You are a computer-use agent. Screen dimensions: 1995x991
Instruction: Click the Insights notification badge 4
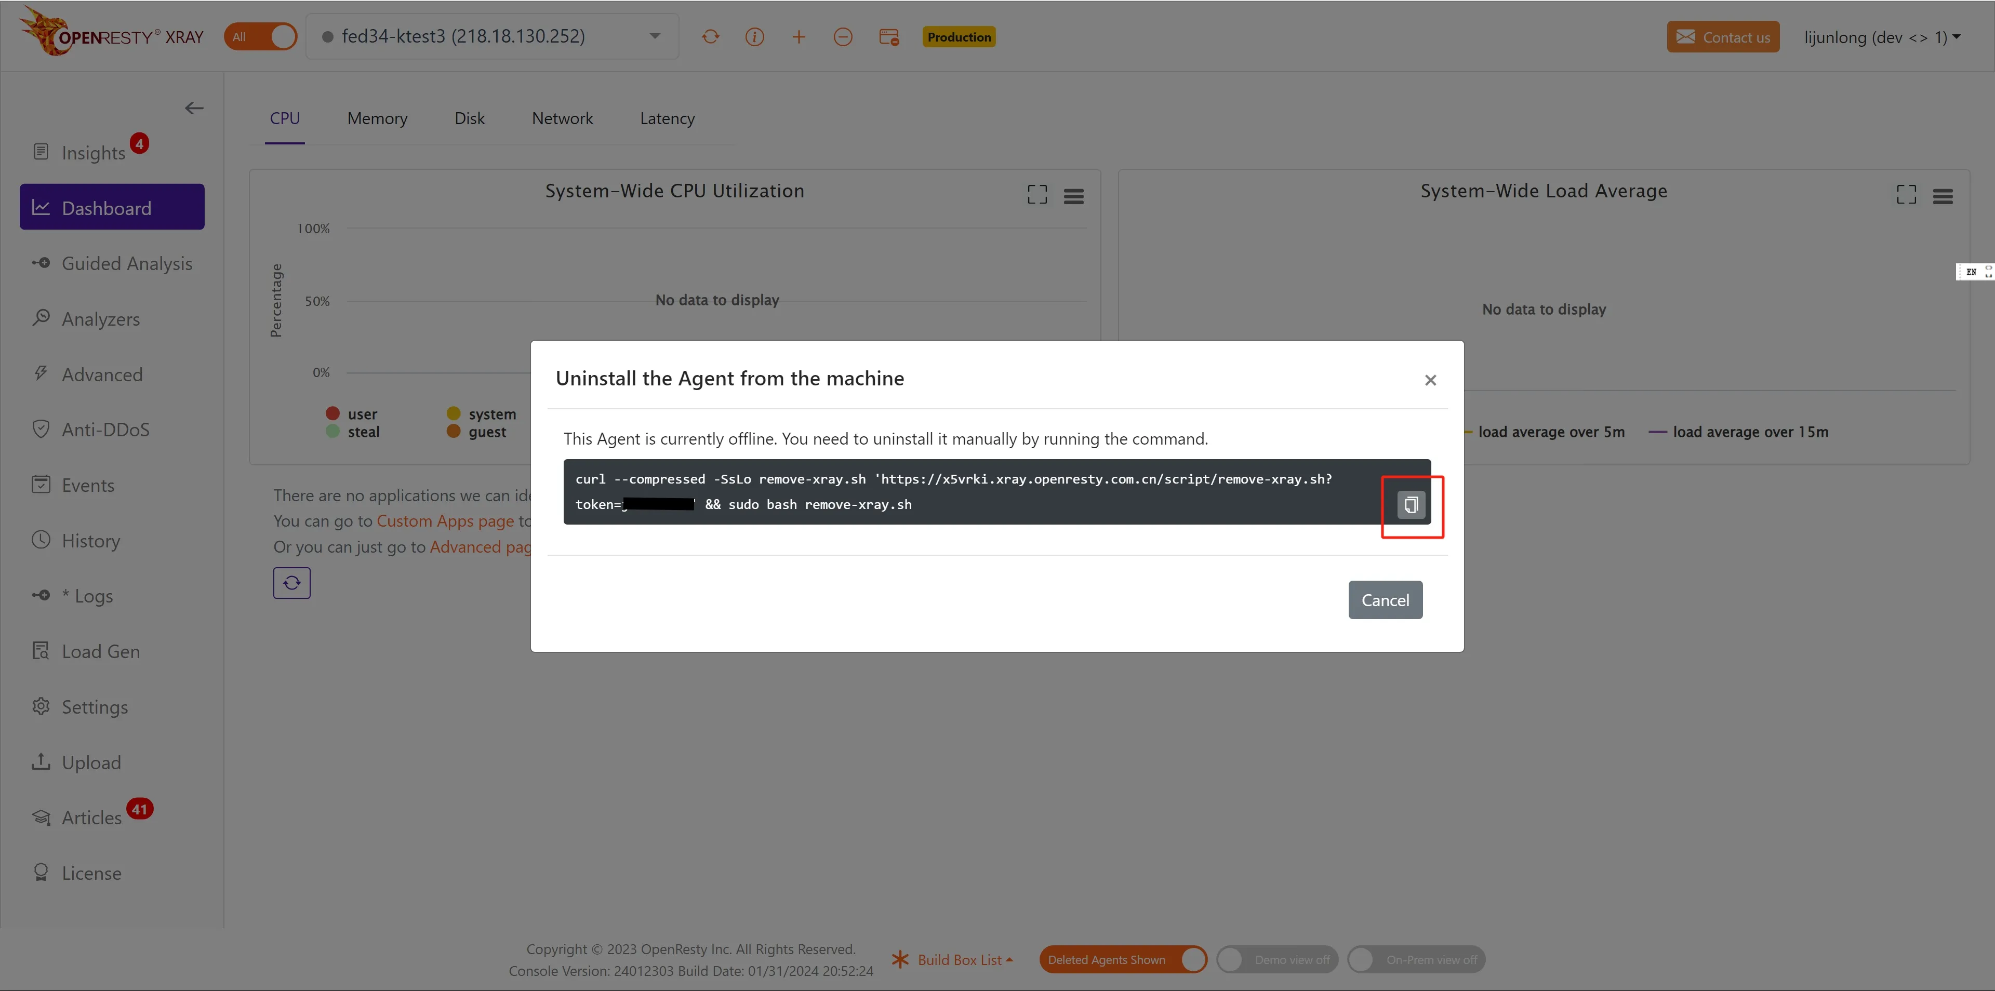[139, 143]
